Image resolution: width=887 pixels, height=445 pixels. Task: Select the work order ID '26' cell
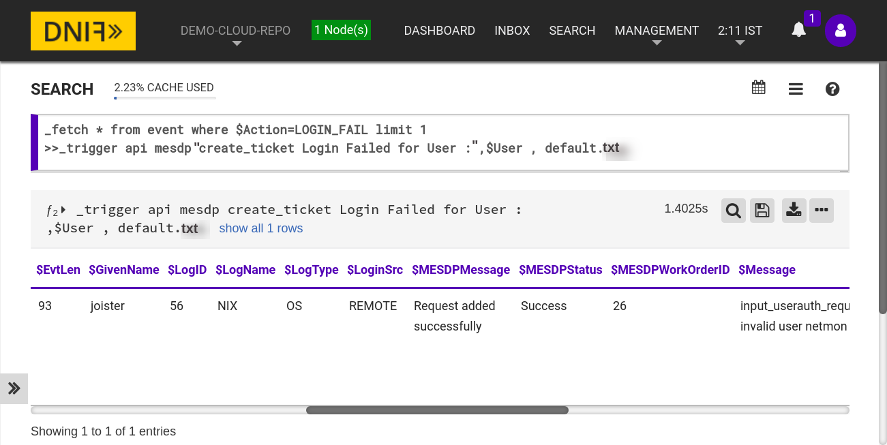pos(620,306)
